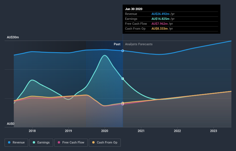Viewport: 236px width, 151px height.
Task: Click the Analysts Forecasts label
Action: (139, 44)
